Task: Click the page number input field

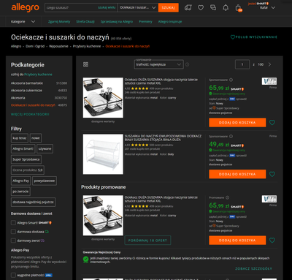Action: click(242, 64)
